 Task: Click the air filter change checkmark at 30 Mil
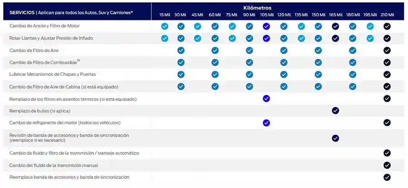(x=181, y=50)
